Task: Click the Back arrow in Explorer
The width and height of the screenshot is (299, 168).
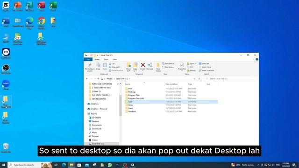Action: click(87, 79)
